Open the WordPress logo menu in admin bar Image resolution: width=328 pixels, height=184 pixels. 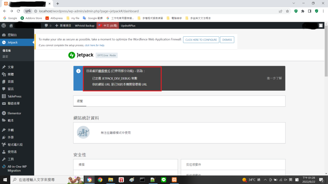pyautogui.click(x=4, y=26)
